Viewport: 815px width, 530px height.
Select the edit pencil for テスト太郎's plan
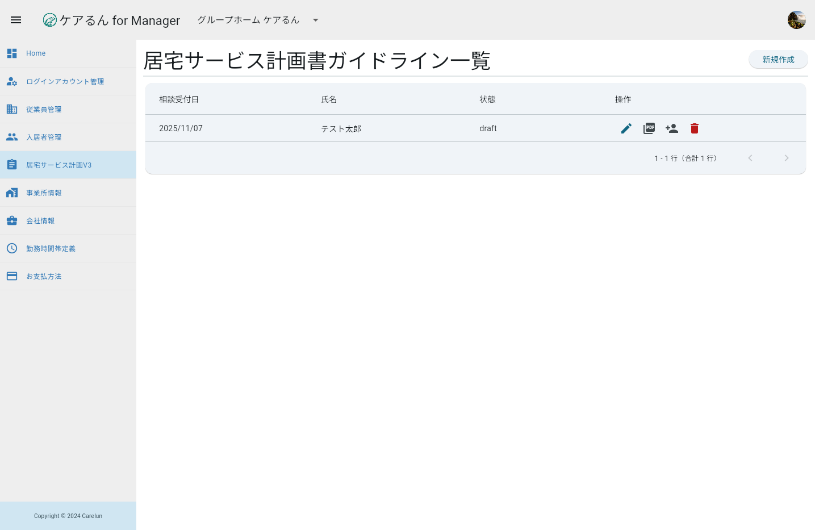[626, 128]
